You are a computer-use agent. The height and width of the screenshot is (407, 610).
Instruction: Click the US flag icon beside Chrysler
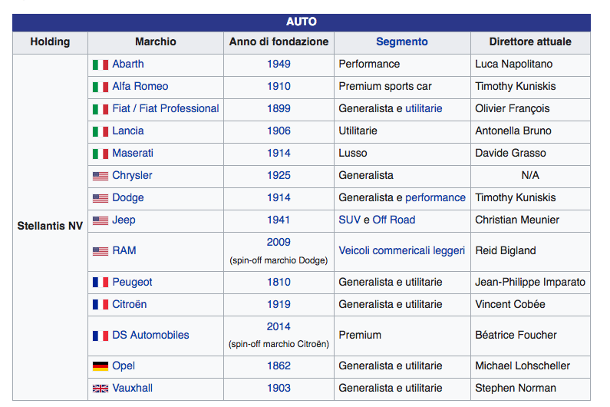click(x=101, y=176)
